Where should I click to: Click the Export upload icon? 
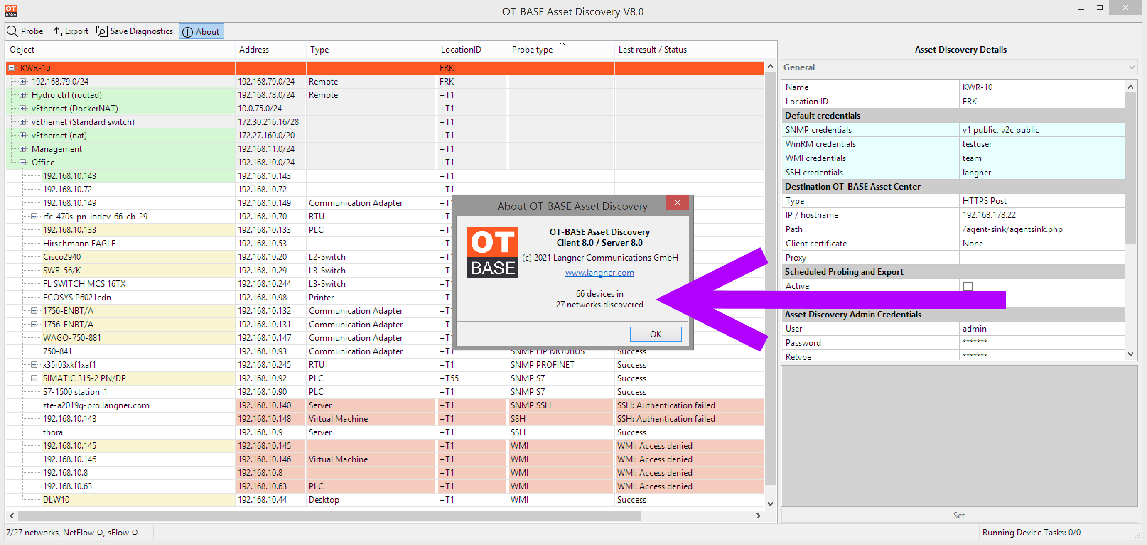(x=56, y=31)
